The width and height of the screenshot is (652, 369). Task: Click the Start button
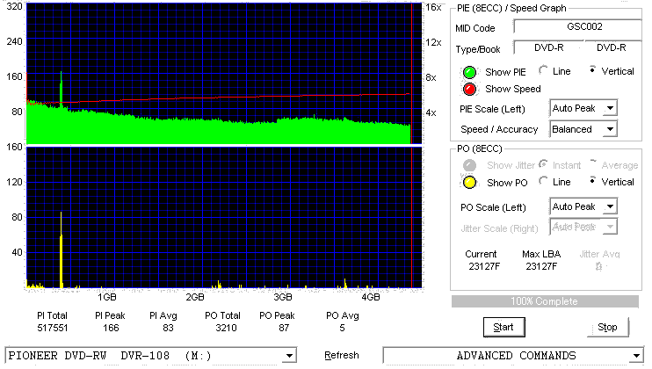pos(504,328)
